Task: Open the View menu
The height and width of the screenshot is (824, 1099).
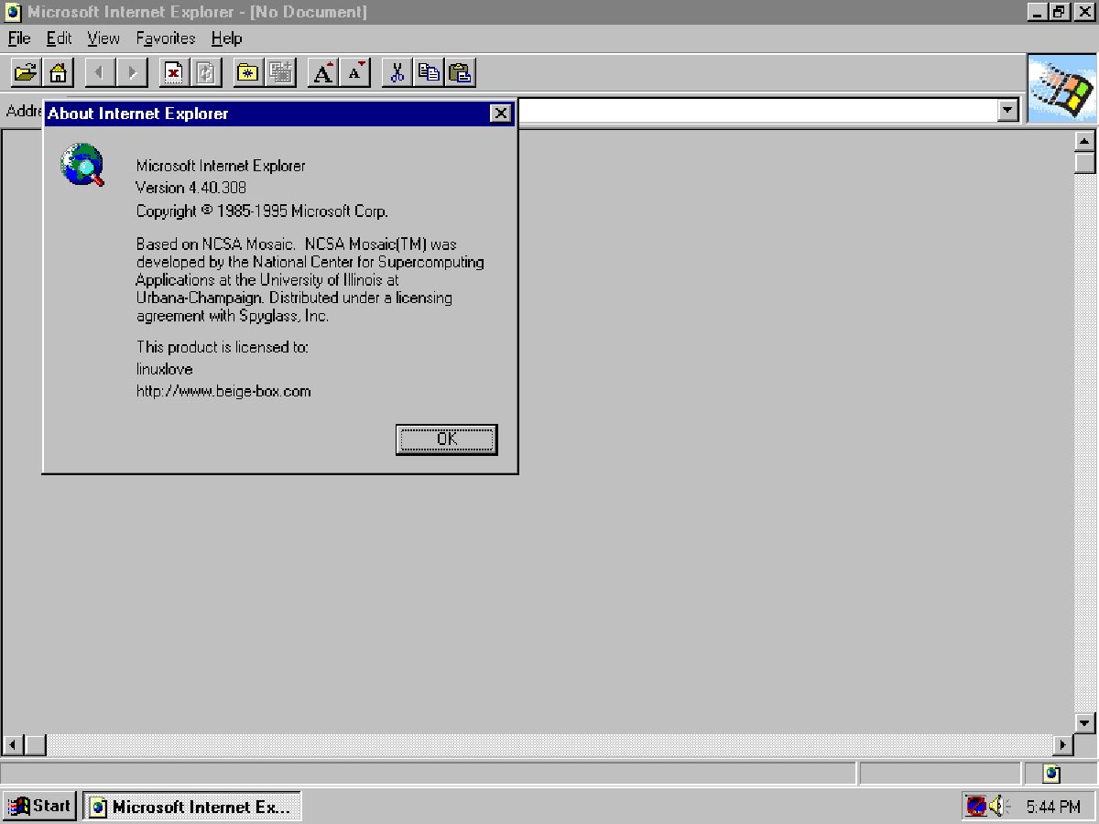Action: click(103, 38)
